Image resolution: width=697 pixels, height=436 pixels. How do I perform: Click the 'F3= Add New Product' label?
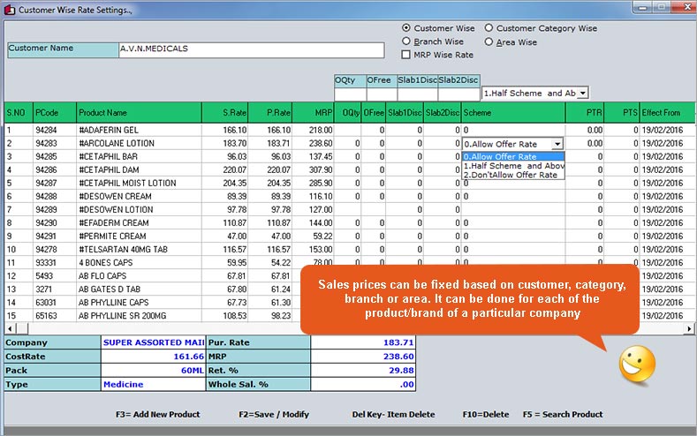click(x=158, y=414)
